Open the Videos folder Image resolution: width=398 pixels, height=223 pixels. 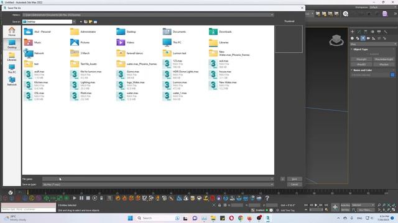click(x=126, y=42)
